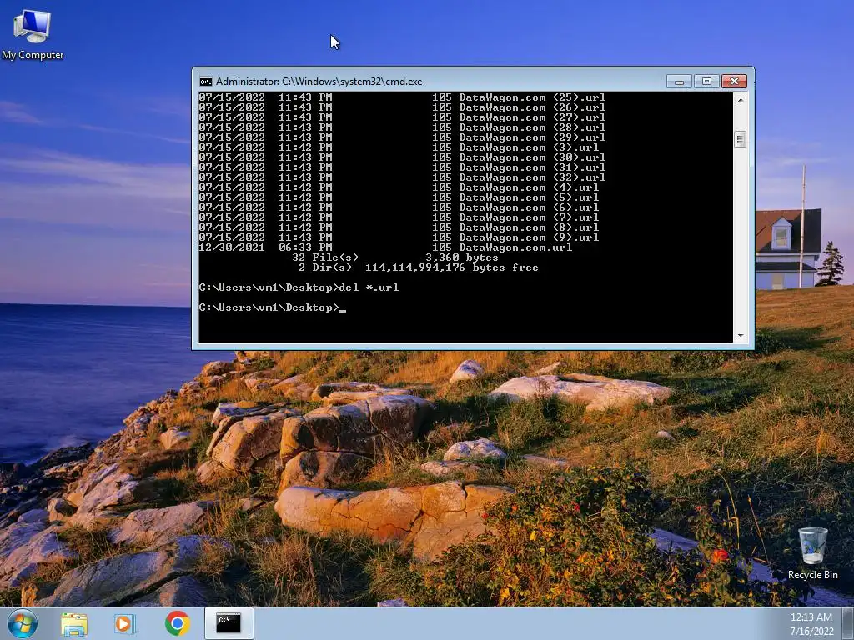Click the '32 File(s) 3,360 bytes' summary line
Viewport: 854px width, 640px height.
(395, 257)
